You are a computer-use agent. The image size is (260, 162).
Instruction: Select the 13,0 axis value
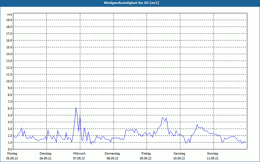[9, 61]
